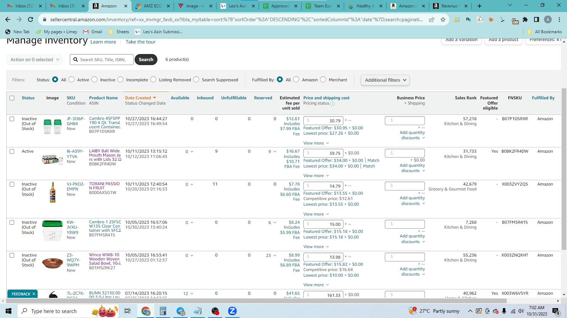
Task: Open the Cambro 4SFSPP product thumbnail
Action: tap(52, 126)
